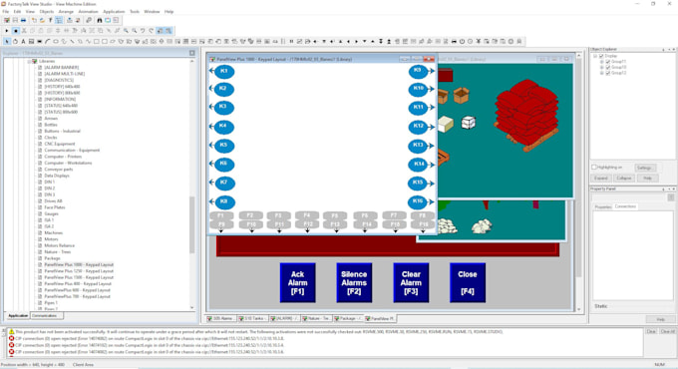Click the Clear Alarm [F3] button
Image resolution: width=678 pixels, height=369 pixels.
click(x=411, y=282)
